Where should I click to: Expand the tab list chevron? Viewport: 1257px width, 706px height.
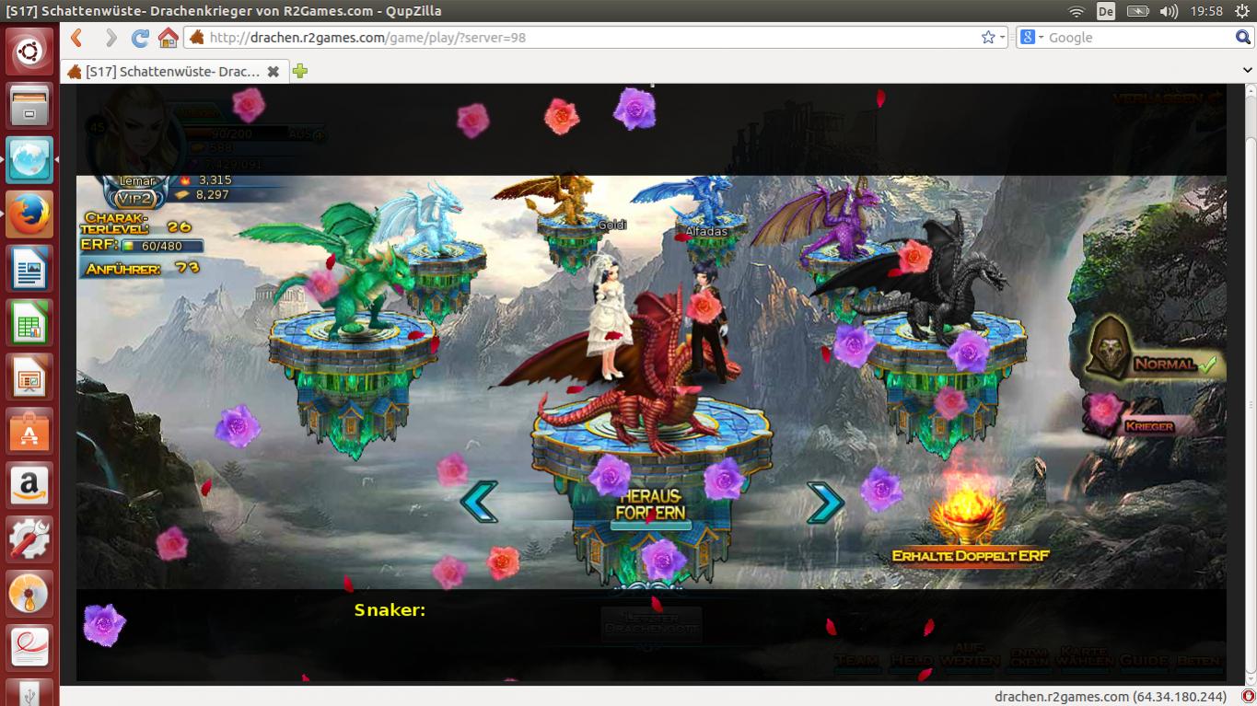[x=1248, y=72]
